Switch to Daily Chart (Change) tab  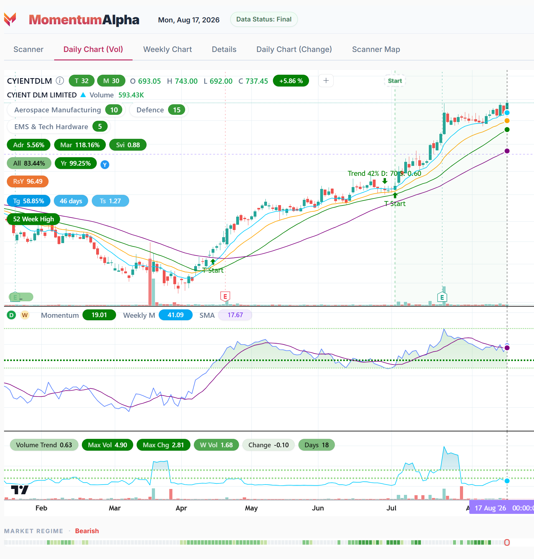(x=294, y=49)
